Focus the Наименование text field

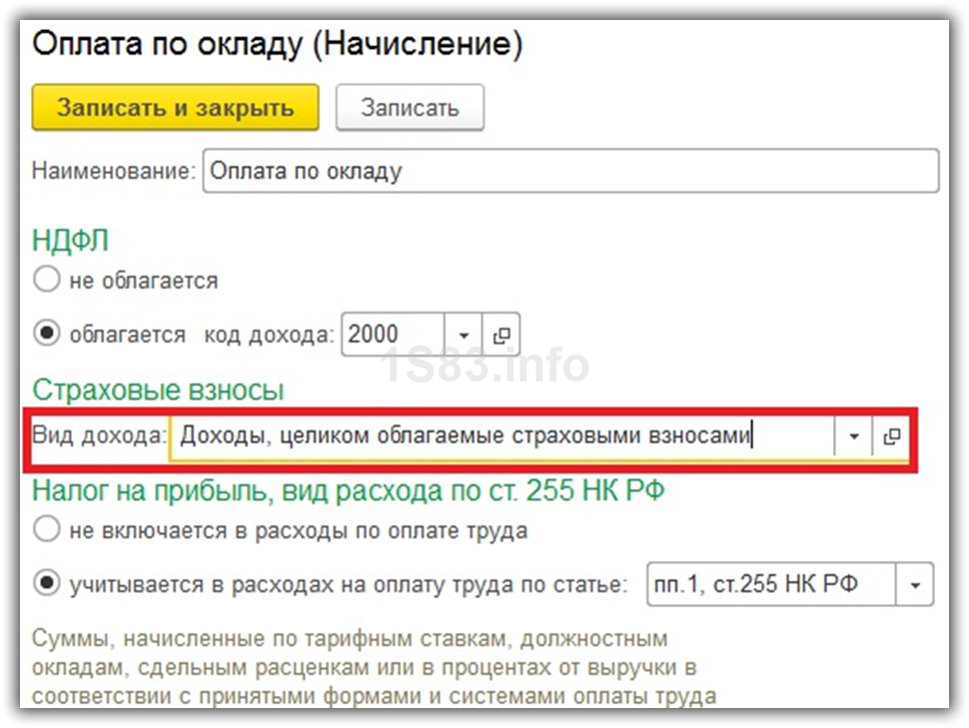click(569, 171)
